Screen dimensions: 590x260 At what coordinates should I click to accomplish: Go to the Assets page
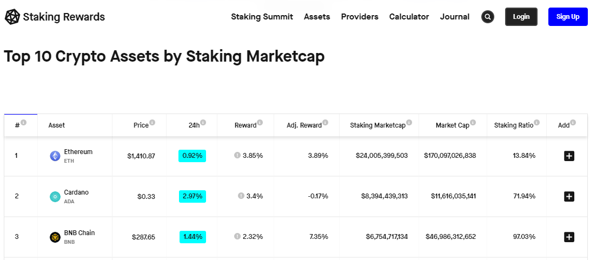pyautogui.click(x=317, y=17)
